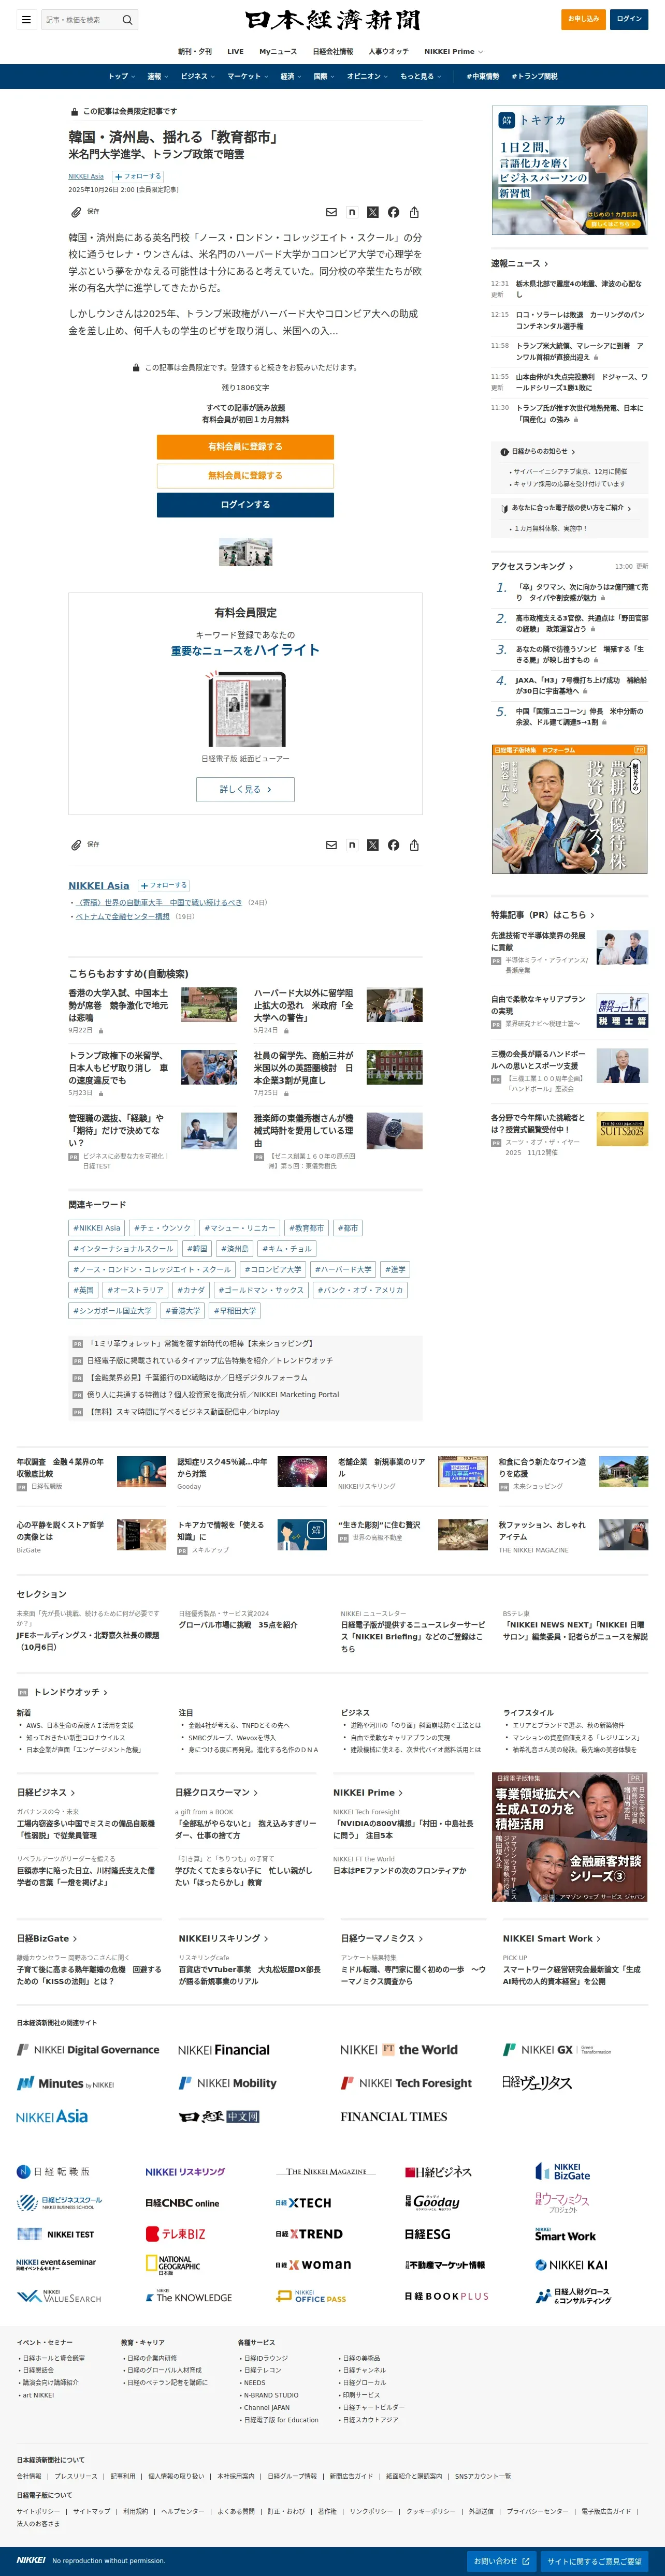Open 農耕的優待株 投資のススメ ad image
665x2576 pixels.
pos(569,809)
